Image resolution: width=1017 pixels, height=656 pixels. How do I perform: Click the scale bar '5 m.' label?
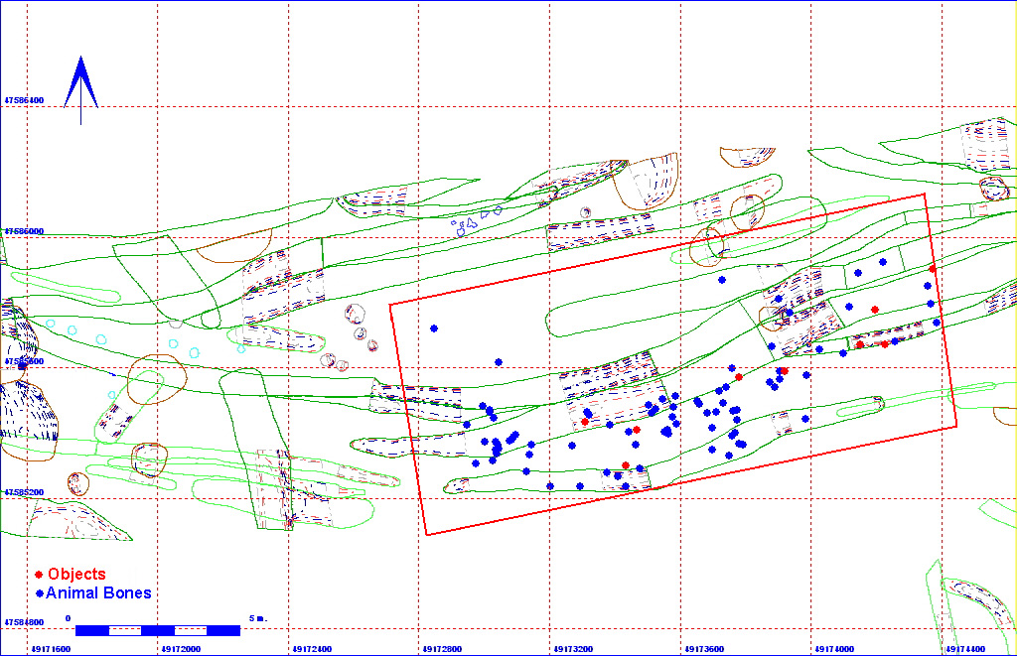258,618
